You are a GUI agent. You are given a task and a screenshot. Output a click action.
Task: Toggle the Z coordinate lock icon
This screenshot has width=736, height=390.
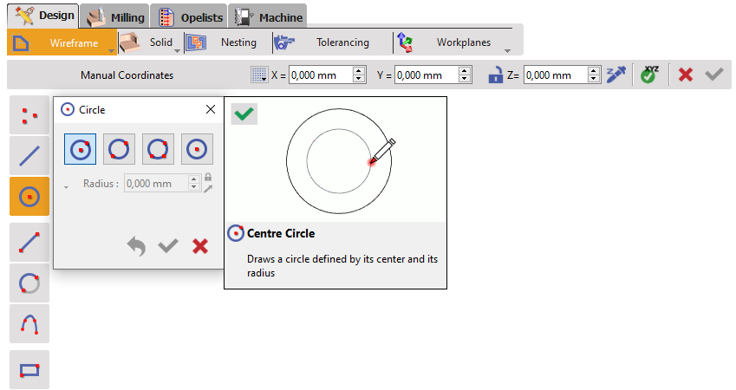pos(495,75)
